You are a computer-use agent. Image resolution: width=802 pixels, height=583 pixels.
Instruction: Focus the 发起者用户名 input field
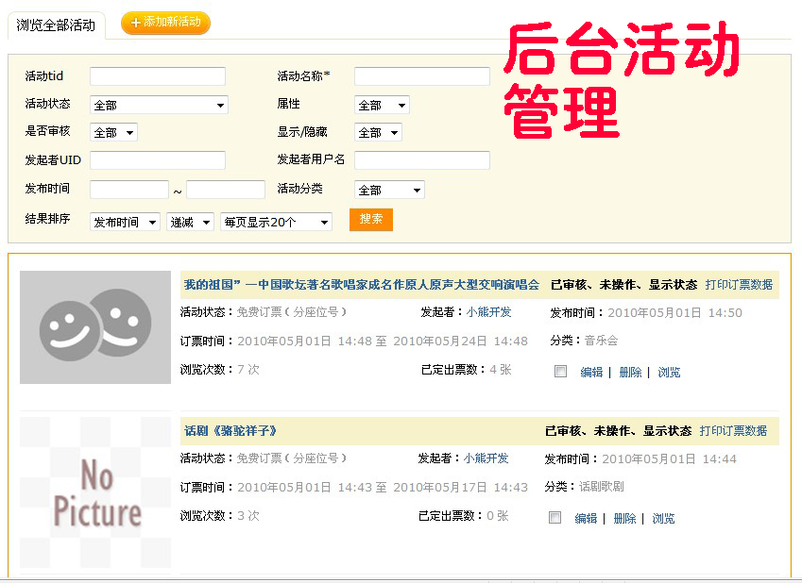[422, 160]
